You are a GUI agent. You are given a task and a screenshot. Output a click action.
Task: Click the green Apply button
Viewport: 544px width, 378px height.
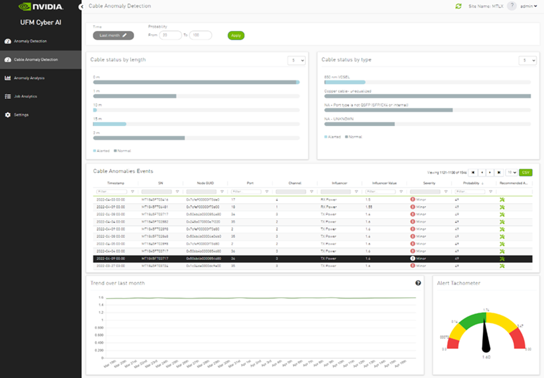pyautogui.click(x=236, y=35)
